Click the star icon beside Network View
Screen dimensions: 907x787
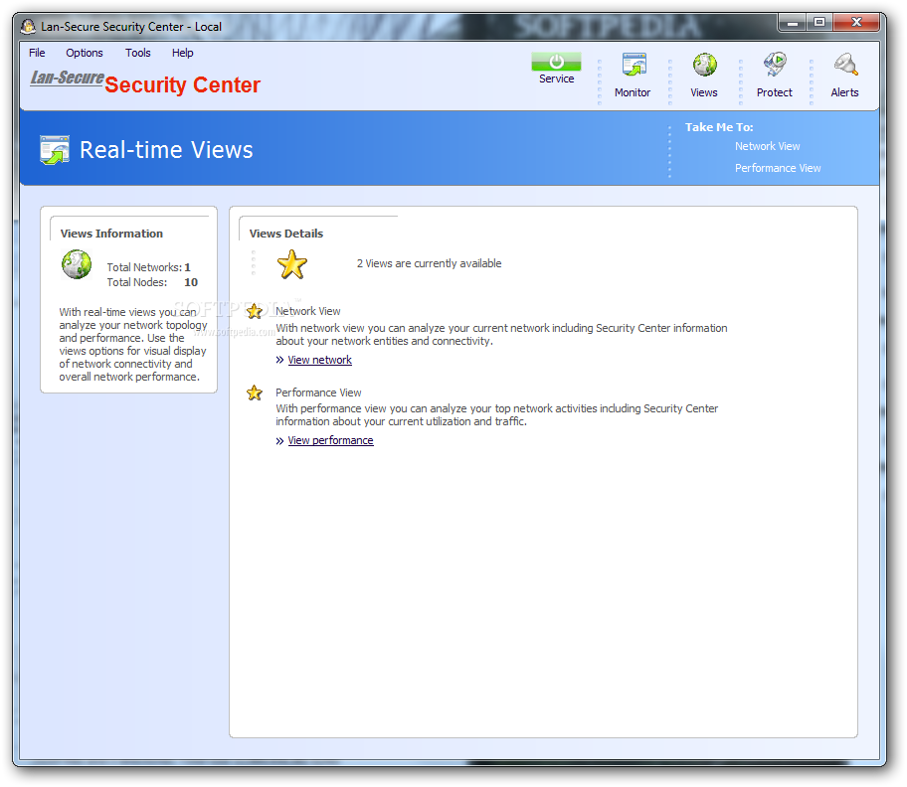(x=255, y=311)
